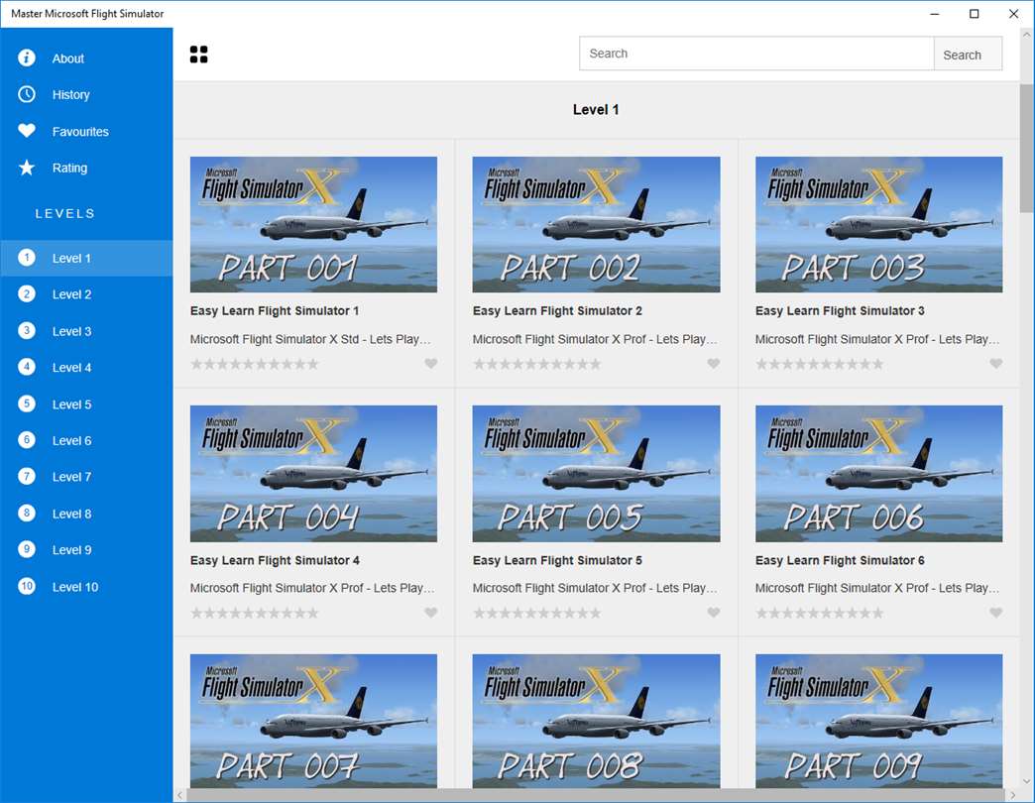Click the scroll-left arrow of horizontal scrollbar
Image resolution: width=1035 pixels, height=803 pixels.
pyautogui.click(x=179, y=795)
